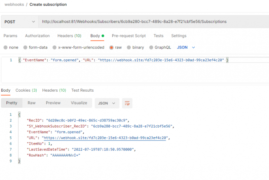The image size is (269, 180).
Task: Open the response JSON format dropdown
Action: 107,103
